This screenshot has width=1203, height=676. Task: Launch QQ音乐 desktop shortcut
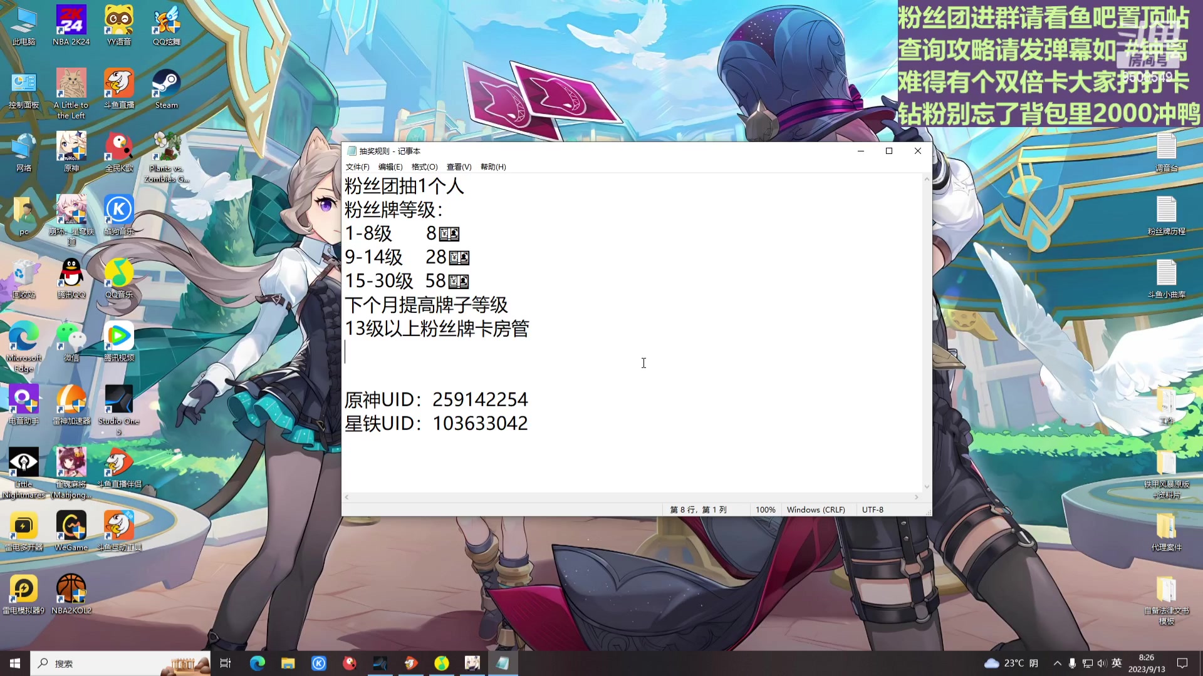[119, 279]
